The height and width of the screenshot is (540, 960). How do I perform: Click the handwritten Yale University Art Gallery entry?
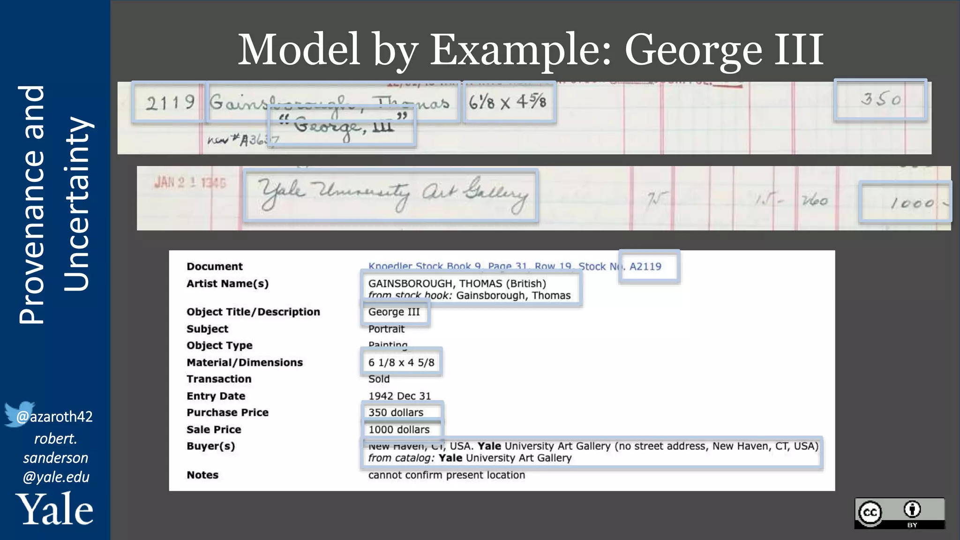tap(393, 195)
